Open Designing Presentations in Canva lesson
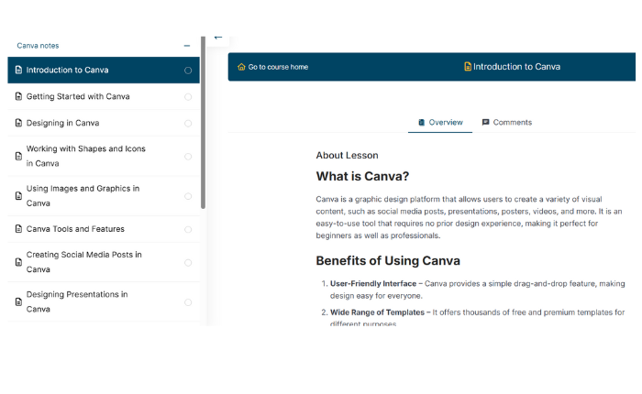The width and height of the screenshot is (642, 394). (x=104, y=302)
